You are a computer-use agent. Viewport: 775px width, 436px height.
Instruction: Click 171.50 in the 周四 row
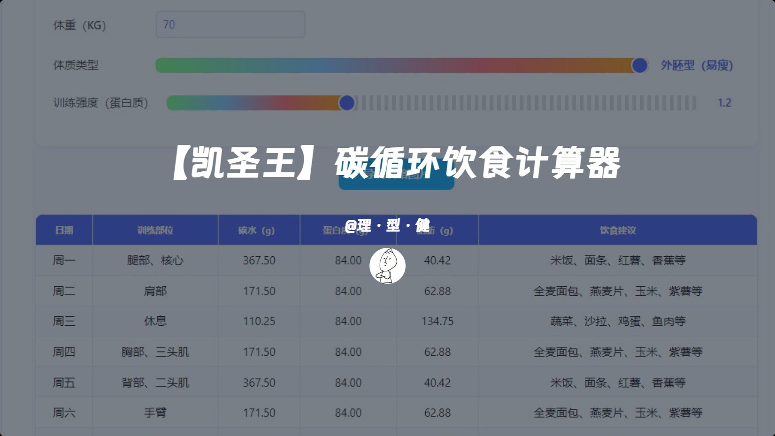coord(259,352)
